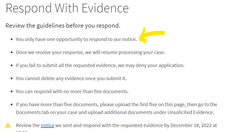Click the bullet dot before You can respond
Screen dimensions: 225x132
pos(12,92)
